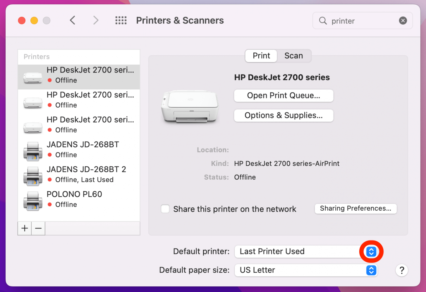Open Options & Supplies

coord(284,116)
